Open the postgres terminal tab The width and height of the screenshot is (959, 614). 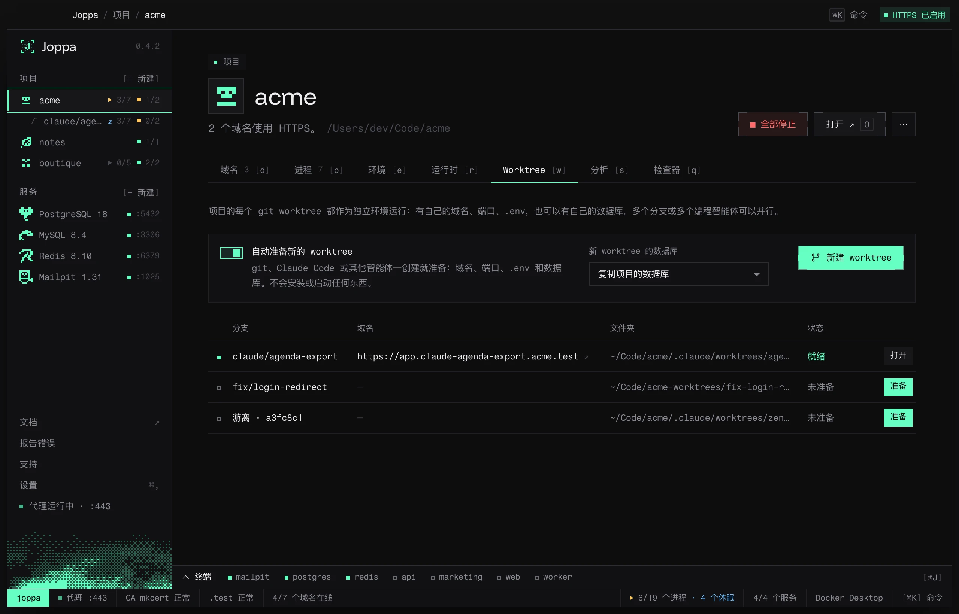point(308,577)
